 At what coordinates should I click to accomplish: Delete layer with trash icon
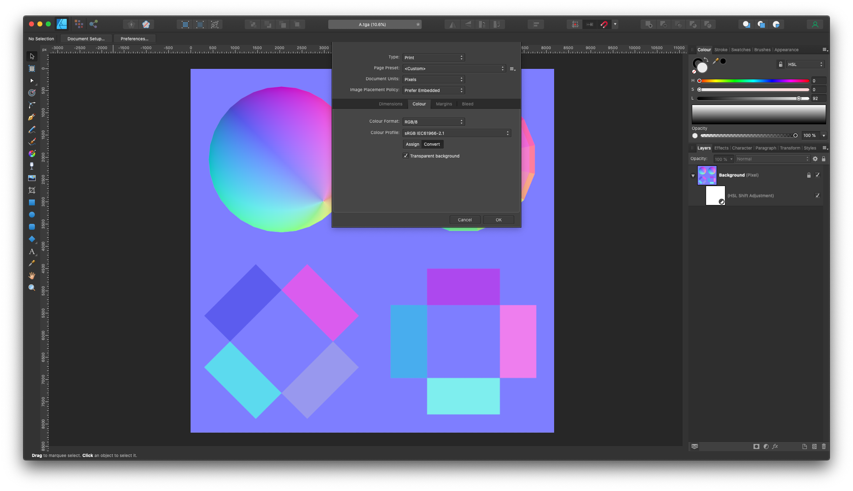pos(824,446)
